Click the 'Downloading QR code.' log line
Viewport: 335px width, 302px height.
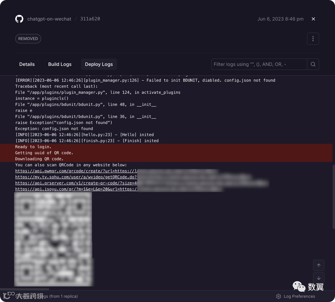pos(39,159)
